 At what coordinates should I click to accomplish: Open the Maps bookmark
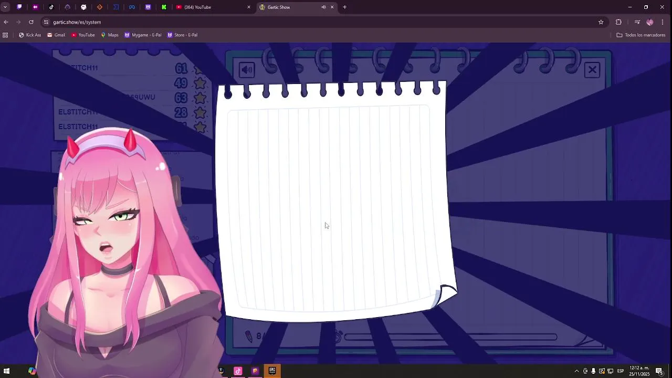tap(110, 35)
